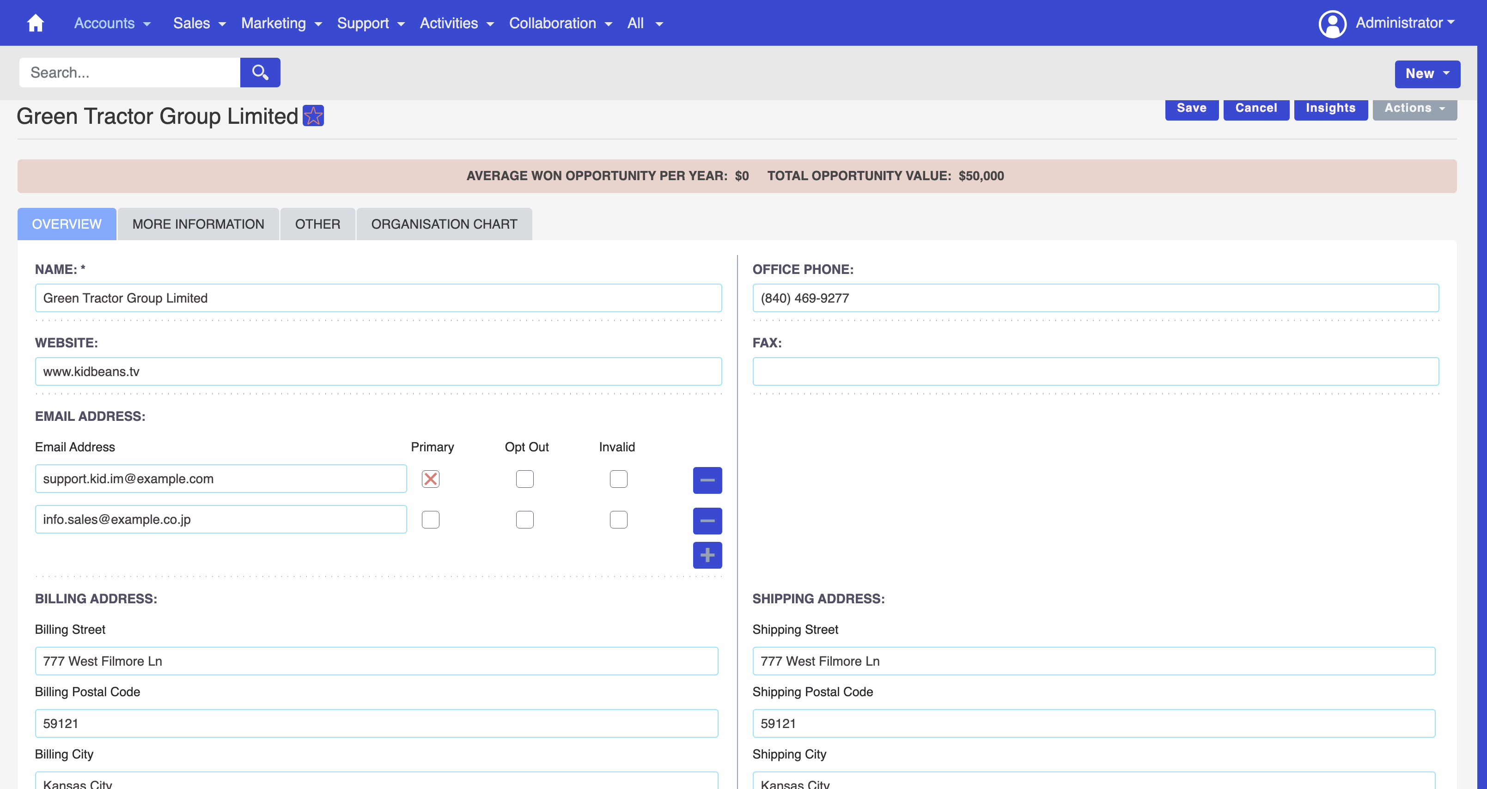Toggle the favorite star next to Green Tractor Group Limited
1487x789 pixels.
click(313, 115)
